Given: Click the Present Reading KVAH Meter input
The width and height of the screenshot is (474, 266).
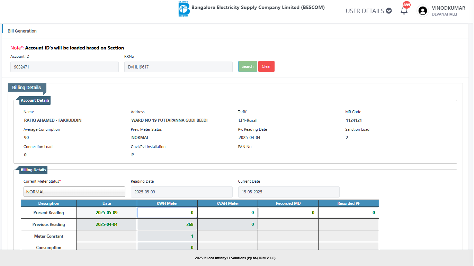Looking at the screenshot, I should click(x=227, y=213).
